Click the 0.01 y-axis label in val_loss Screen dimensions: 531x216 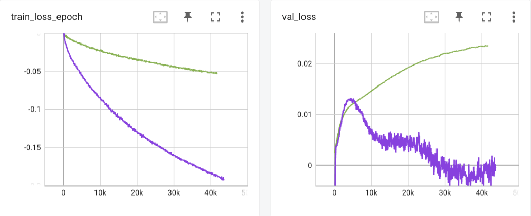click(x=306, y=114)
